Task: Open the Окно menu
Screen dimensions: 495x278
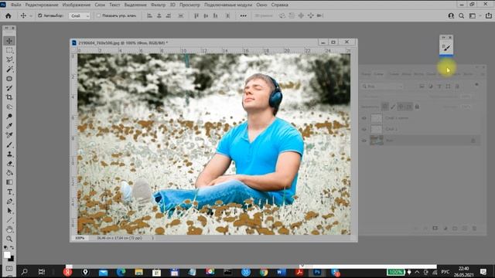Action: [x=261, y=5]
